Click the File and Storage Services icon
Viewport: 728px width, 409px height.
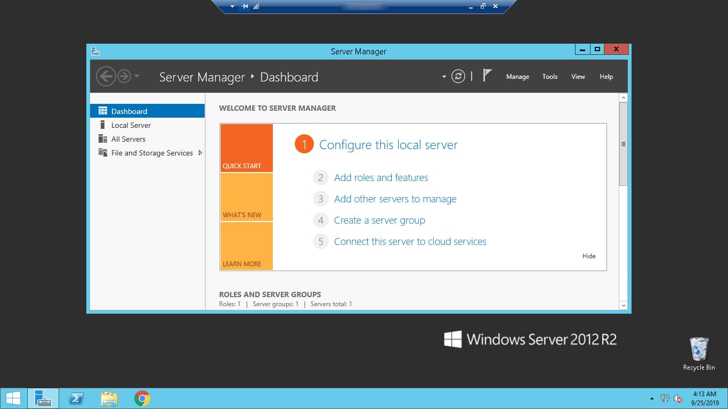(103, 152)
